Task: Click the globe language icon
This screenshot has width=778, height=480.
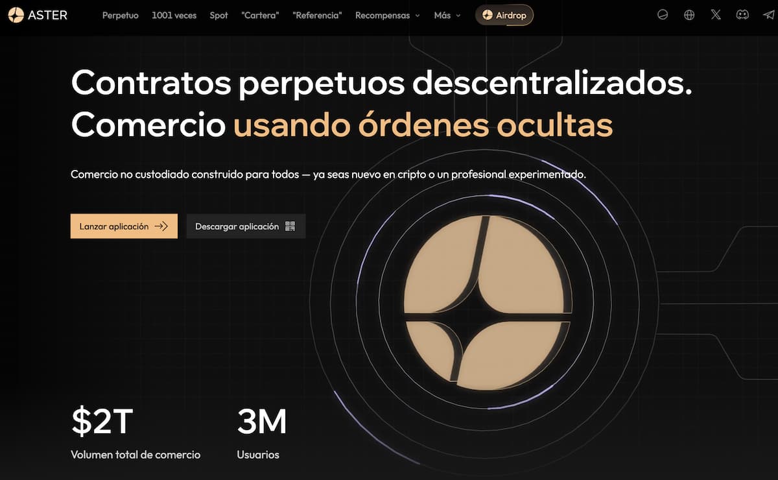Action: 689,15
